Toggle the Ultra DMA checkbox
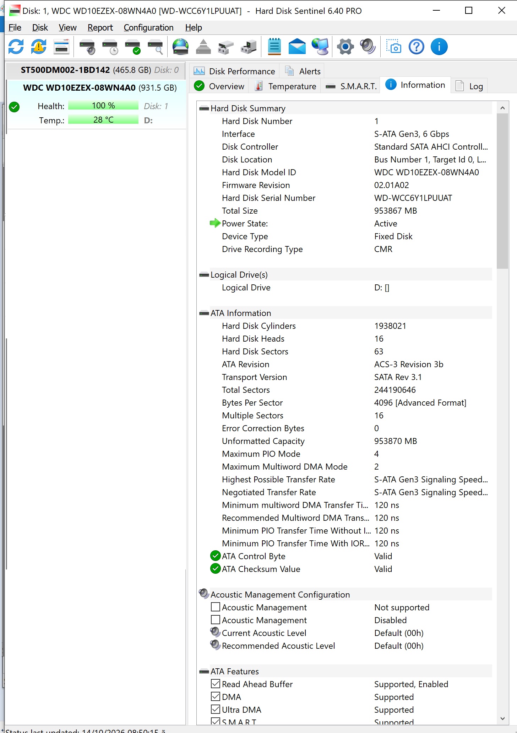 pyautogui.click(x=216, y=709)
